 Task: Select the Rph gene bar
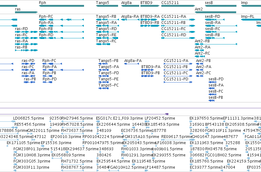(61, 6)
